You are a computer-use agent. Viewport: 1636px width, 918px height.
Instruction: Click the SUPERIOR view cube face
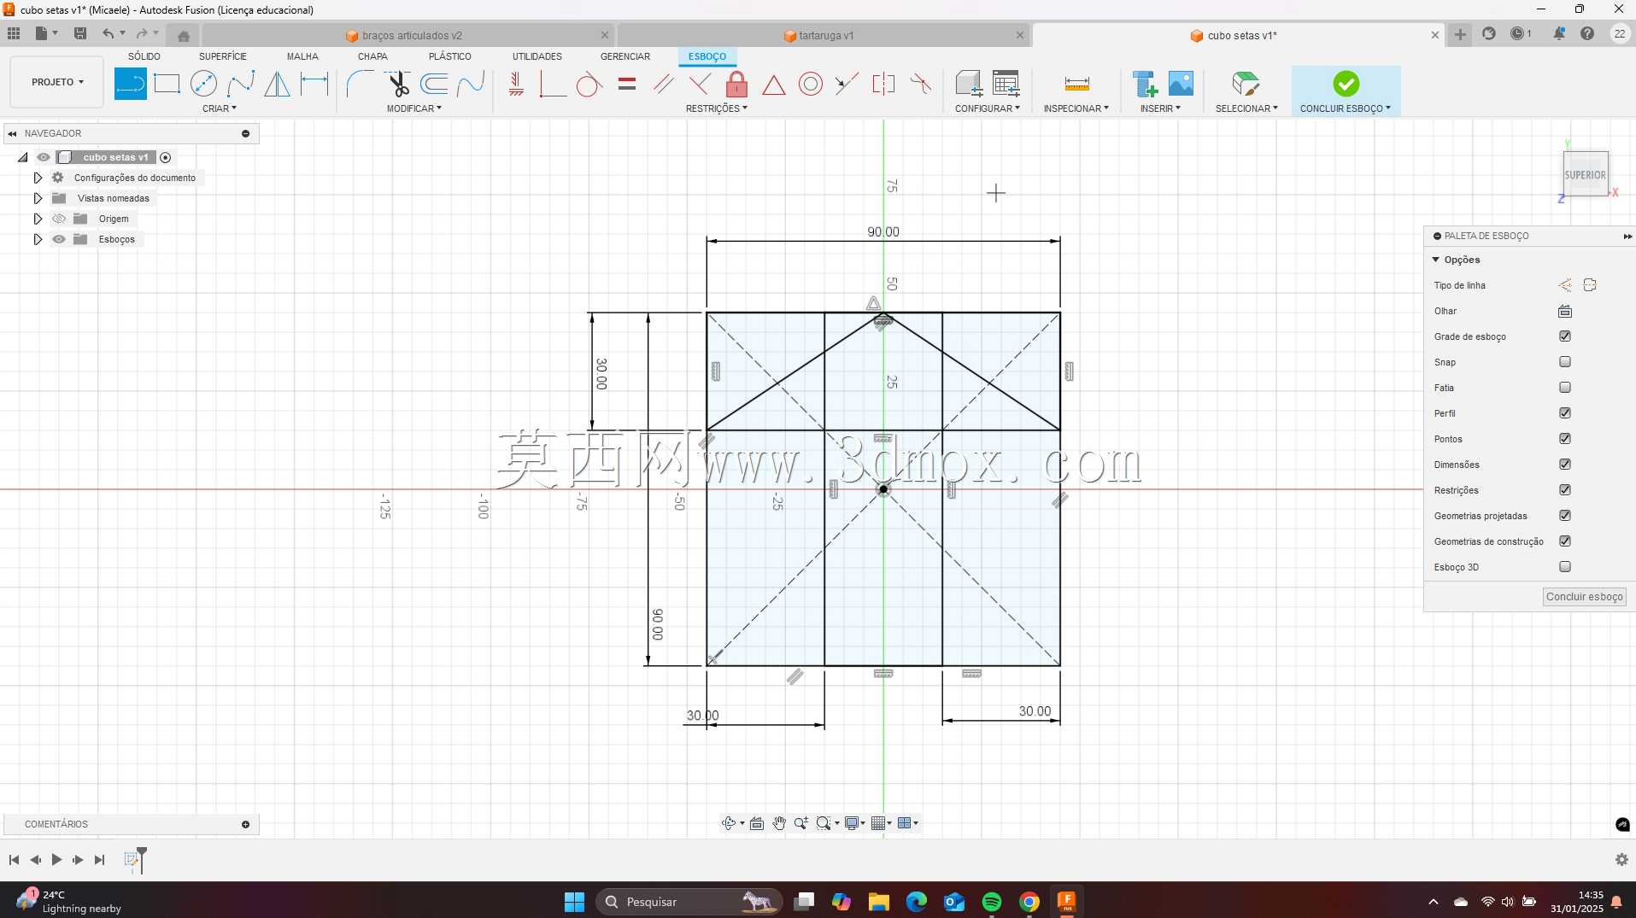click(x=1586, y=174)
